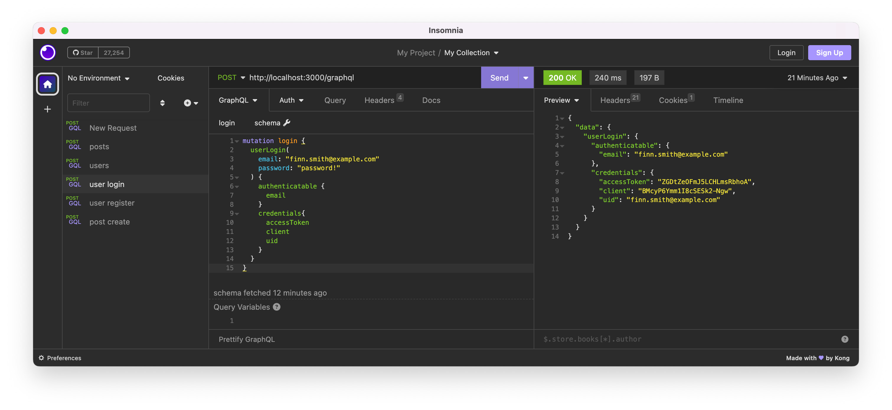Open the Auth dropdown
892x410 pixels.
point(291,100)
